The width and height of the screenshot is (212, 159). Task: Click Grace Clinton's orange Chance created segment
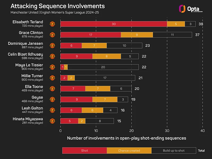[x=137, y=35]
